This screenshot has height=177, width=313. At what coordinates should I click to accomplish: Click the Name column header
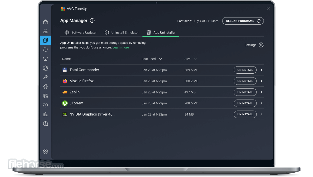tap(67, 59)
